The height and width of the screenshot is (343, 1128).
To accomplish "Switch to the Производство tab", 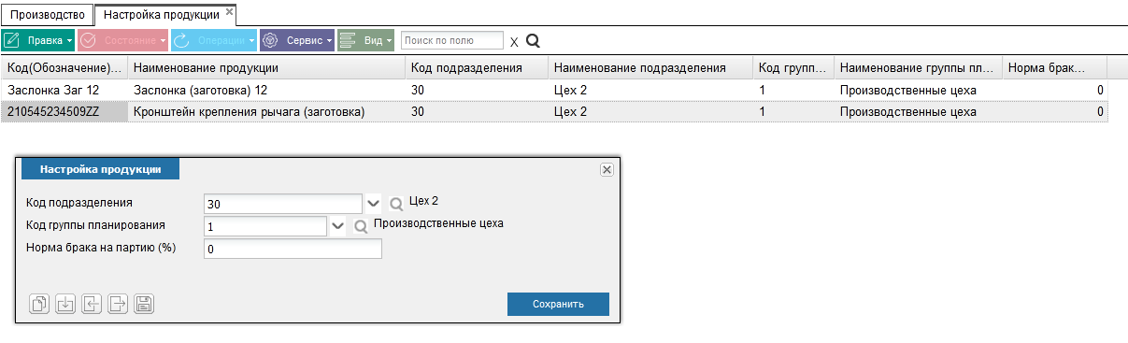I will click(47, 15).
